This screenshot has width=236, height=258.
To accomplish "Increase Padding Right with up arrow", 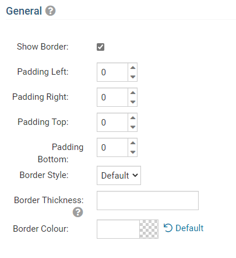I will [x=133, y=93].
